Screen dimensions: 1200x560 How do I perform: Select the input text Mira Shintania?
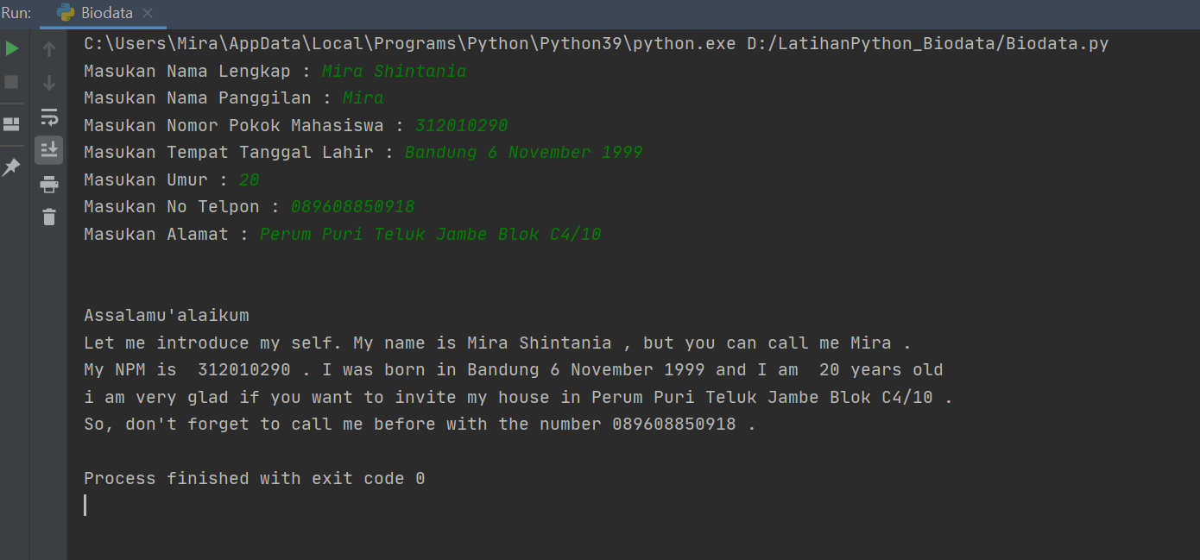(394, 71)
